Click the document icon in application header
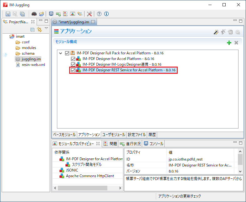246x202 pixels. point(230,32)
